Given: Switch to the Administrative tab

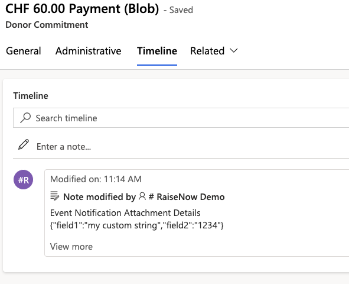Looking at the screenshot, I should tap(89, 51).
